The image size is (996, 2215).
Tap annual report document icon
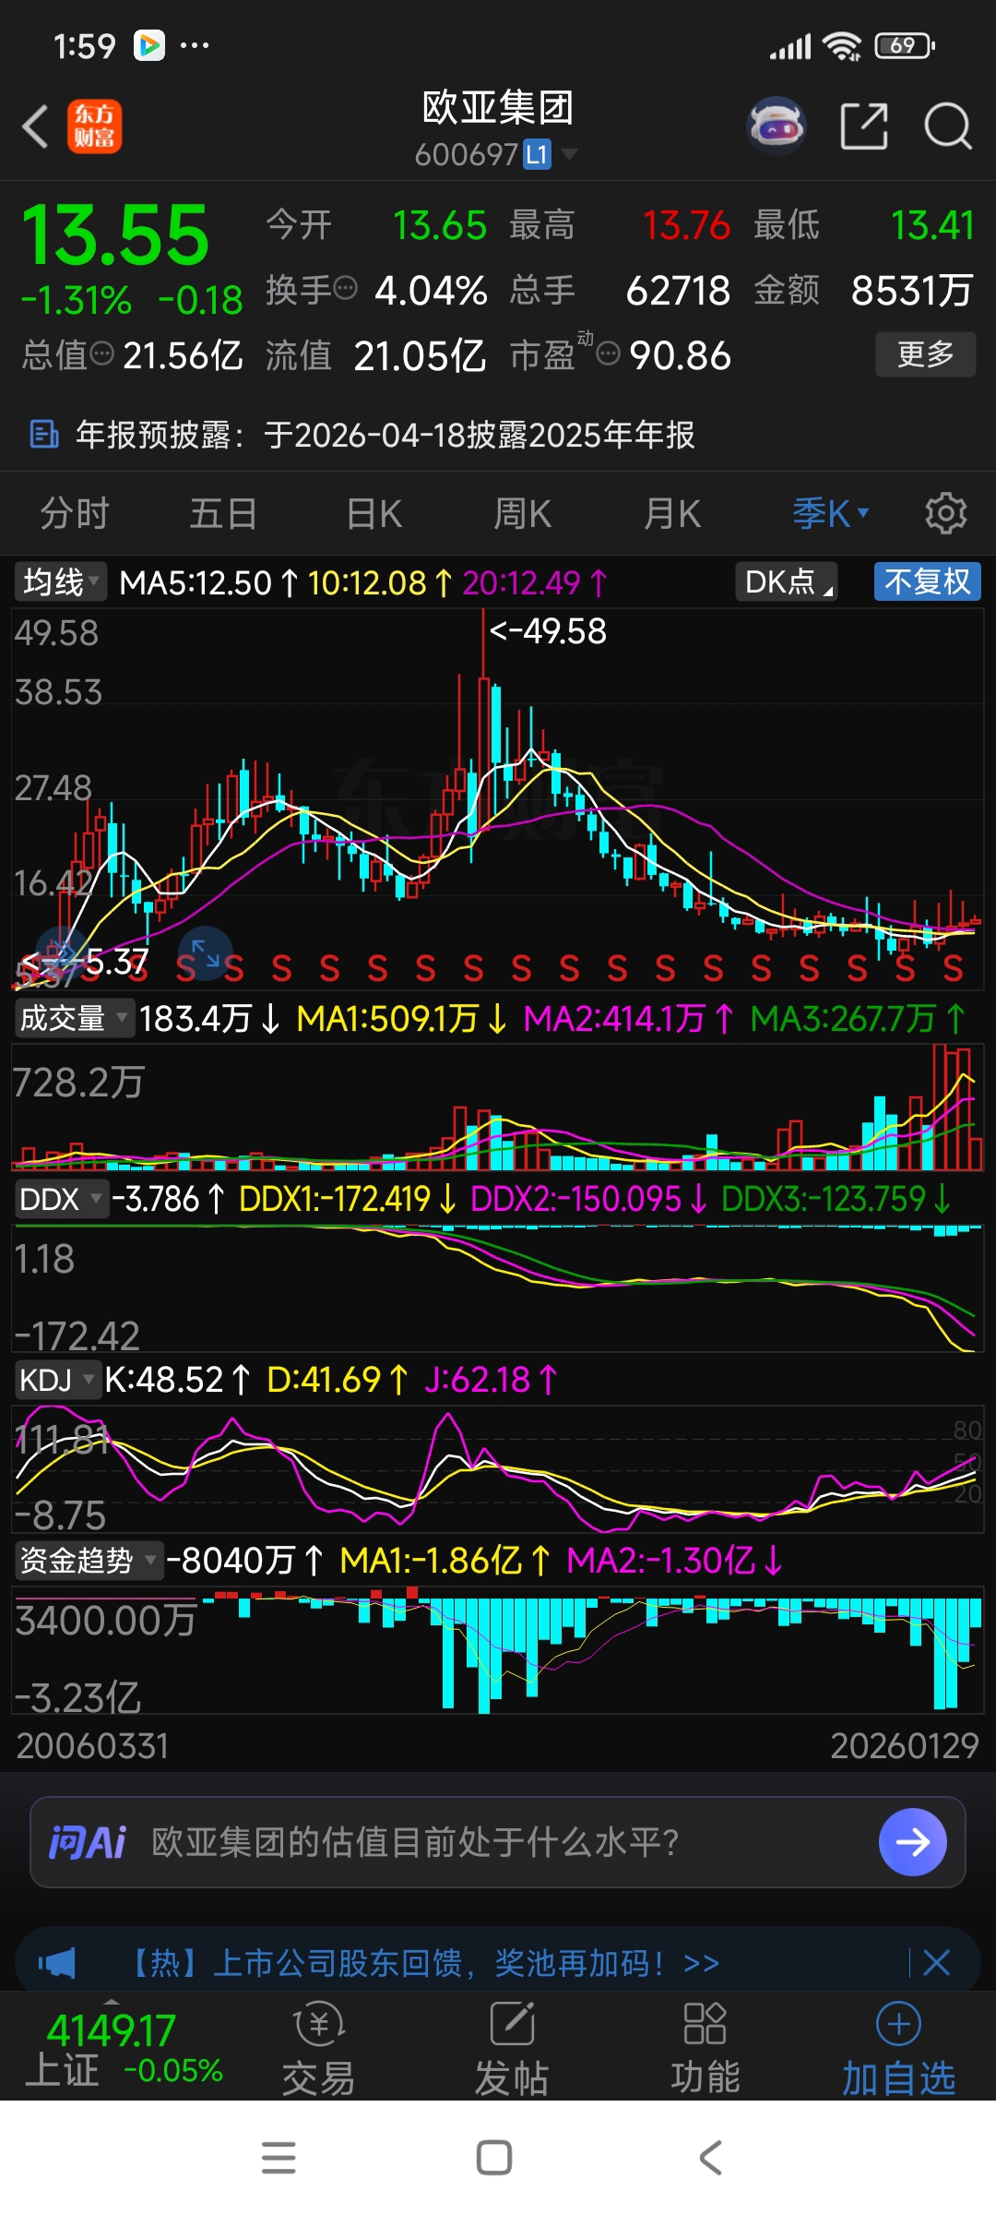[44, 434]
